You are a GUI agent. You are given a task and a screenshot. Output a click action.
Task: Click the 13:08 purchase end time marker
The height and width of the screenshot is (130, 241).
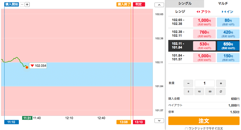pyautogui.click(x=124, y=122)
